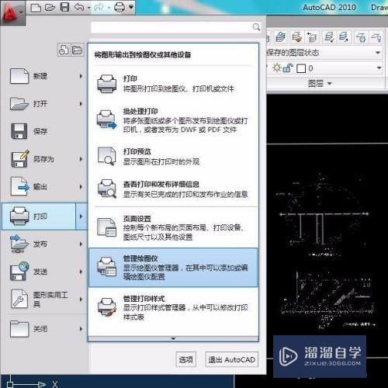Open the layer 0 selection dropdown

click(379, 68)
